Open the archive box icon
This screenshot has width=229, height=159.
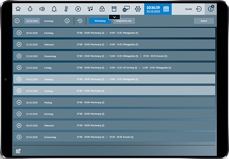[114, 9]
